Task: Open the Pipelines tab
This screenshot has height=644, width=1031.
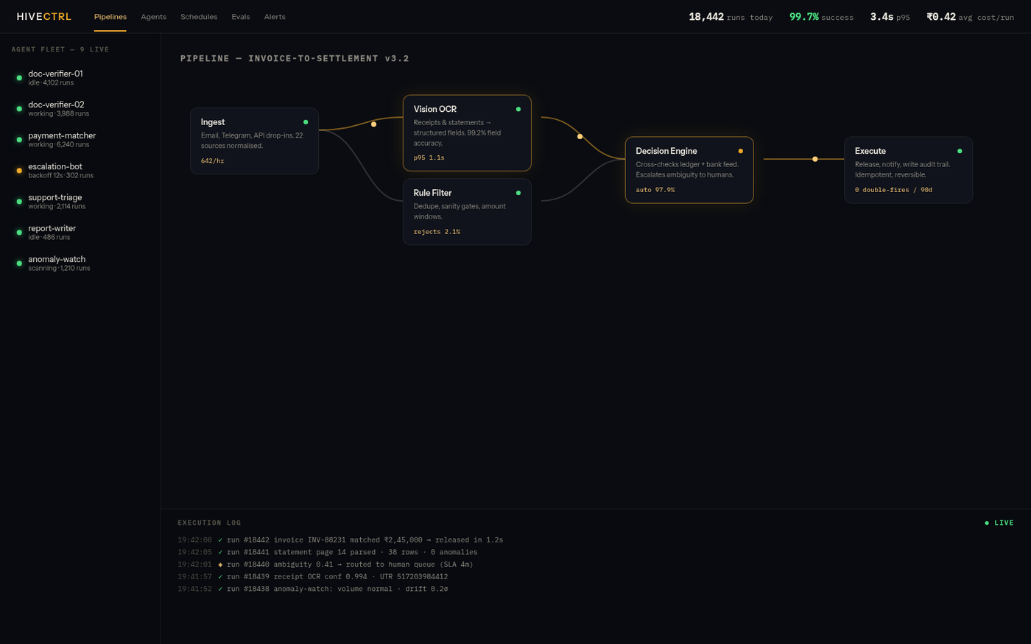Action: pos(110,16)
